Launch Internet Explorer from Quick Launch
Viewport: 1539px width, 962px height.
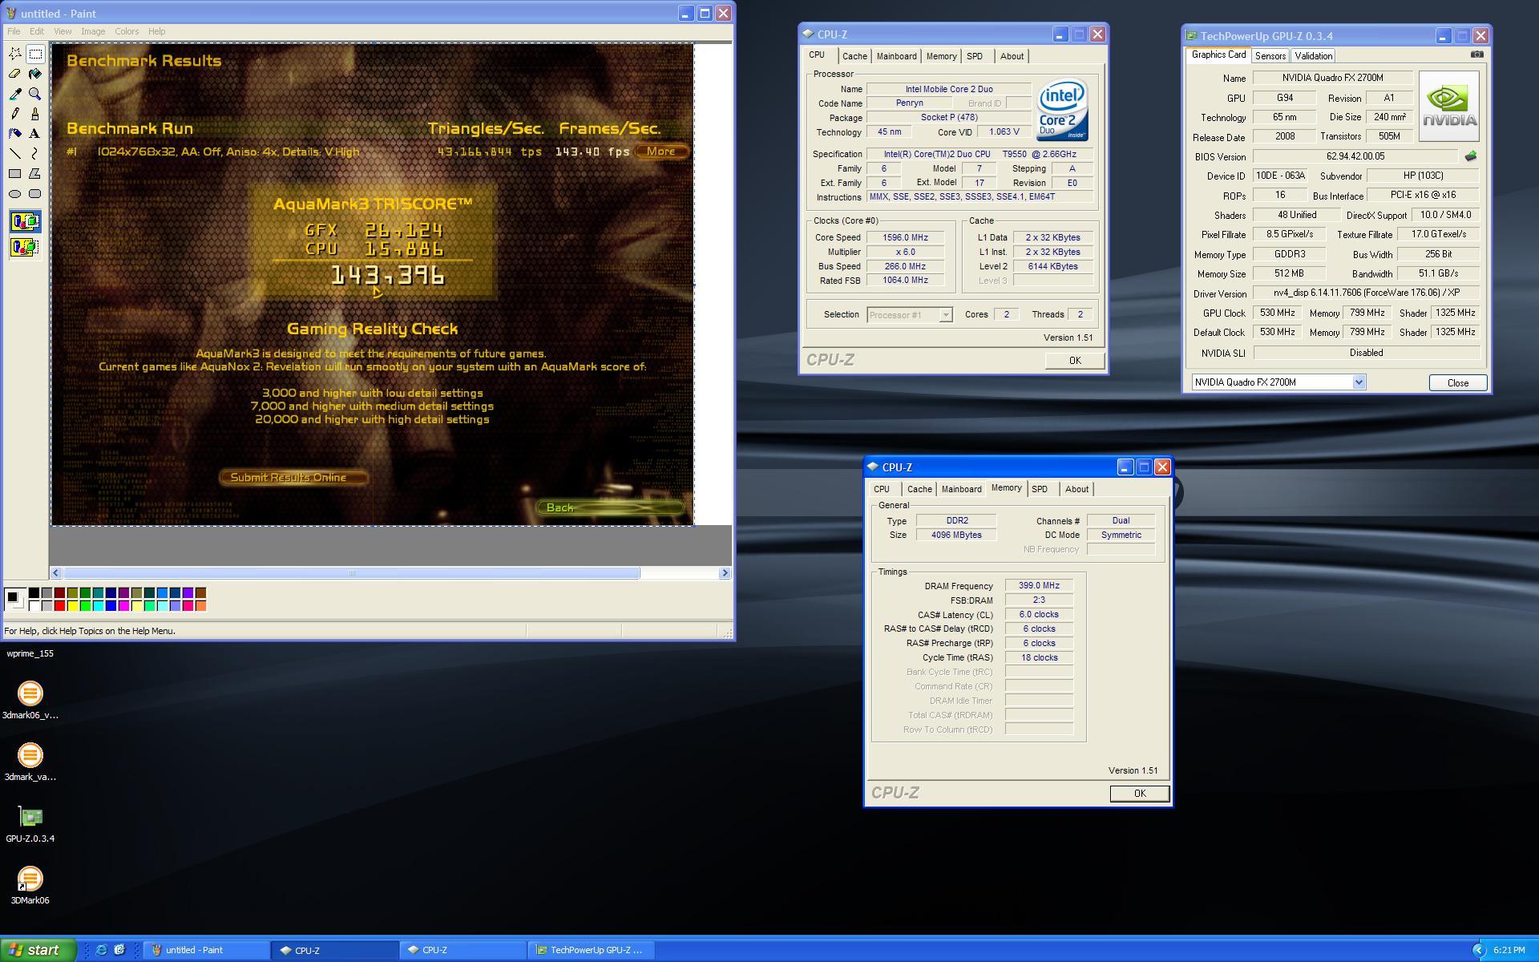point(101,950)
